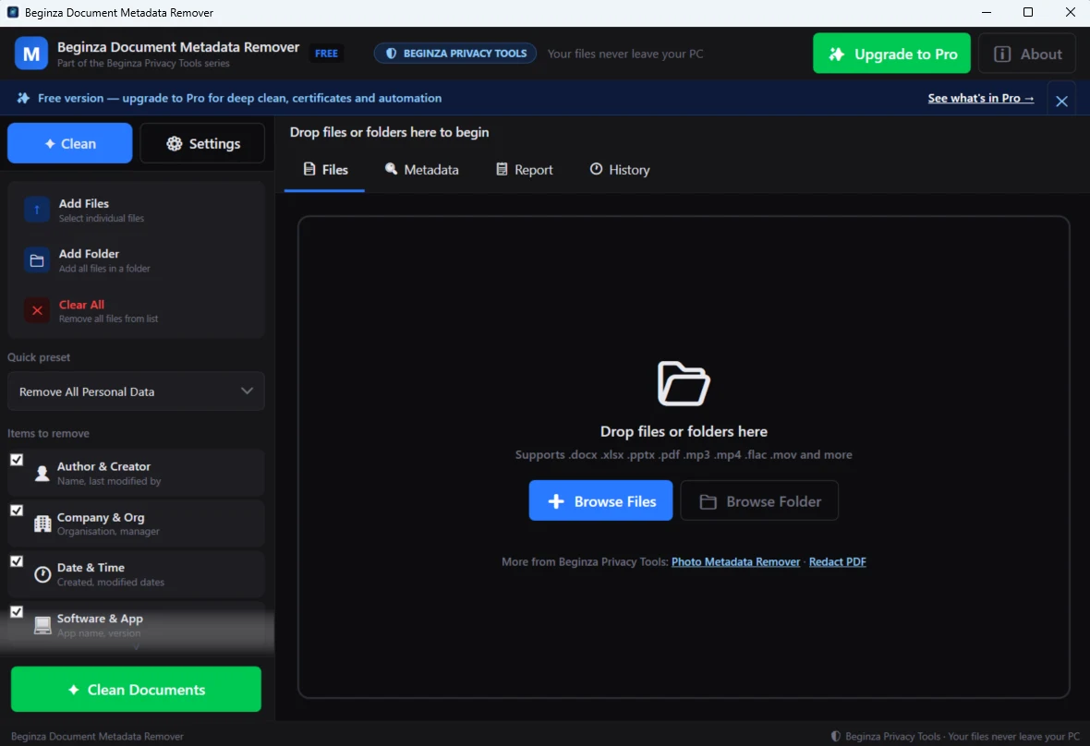Screen dimensions: 1090x746
Task: Open the History tab
Action: [620, 170]
